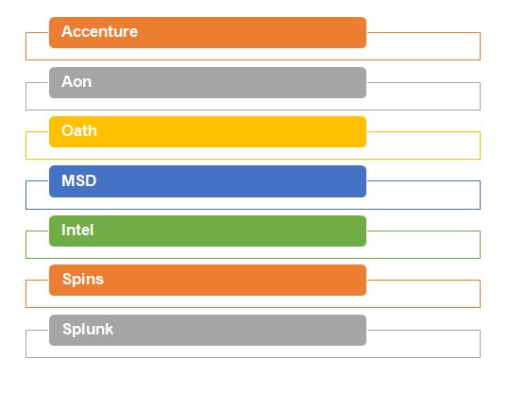Click the empty outlined box beneath Aon
Viewport: 508px width, 393px height.
coord(253,105)
